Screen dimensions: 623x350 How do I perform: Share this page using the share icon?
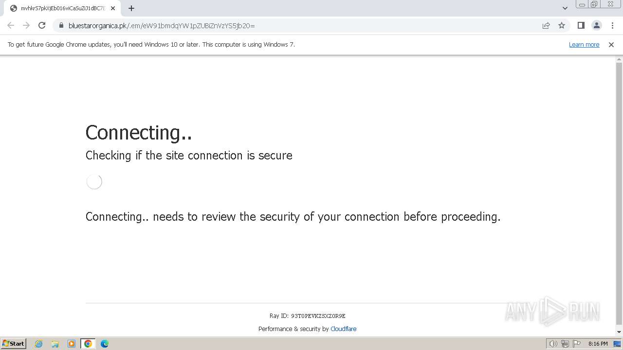[546, 25]
